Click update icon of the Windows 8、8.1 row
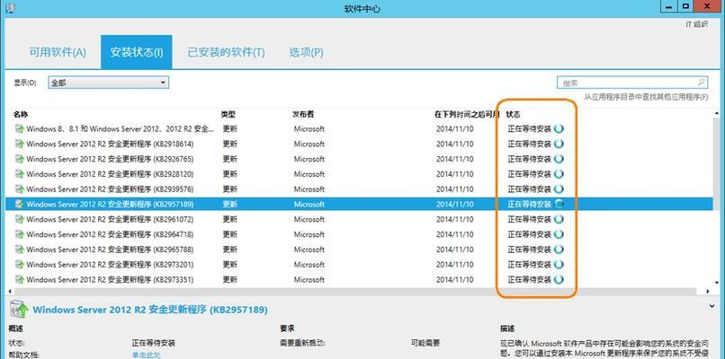 click(20, 128)
